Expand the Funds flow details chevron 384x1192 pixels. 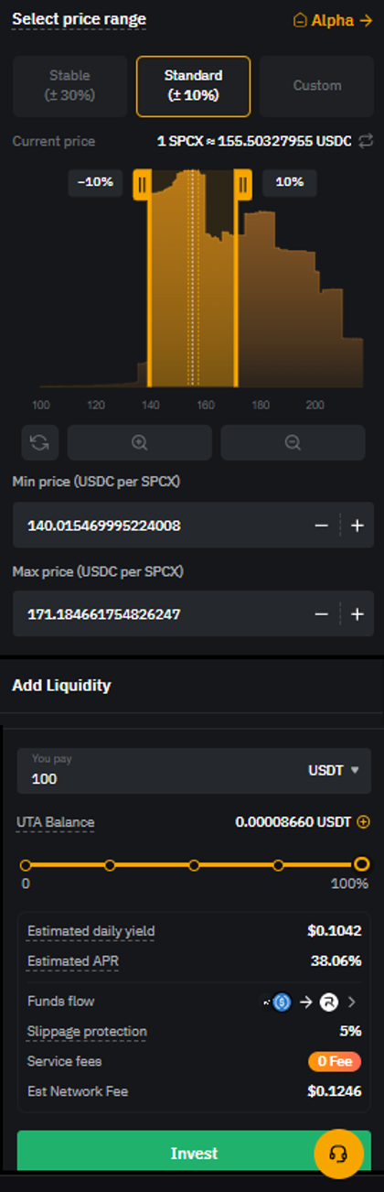tap(352, 1002)
